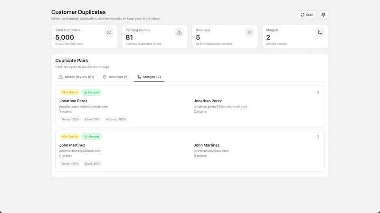
Task: Click the checkmark circle icon in Resolved card
Action: [x=250, y=32]
